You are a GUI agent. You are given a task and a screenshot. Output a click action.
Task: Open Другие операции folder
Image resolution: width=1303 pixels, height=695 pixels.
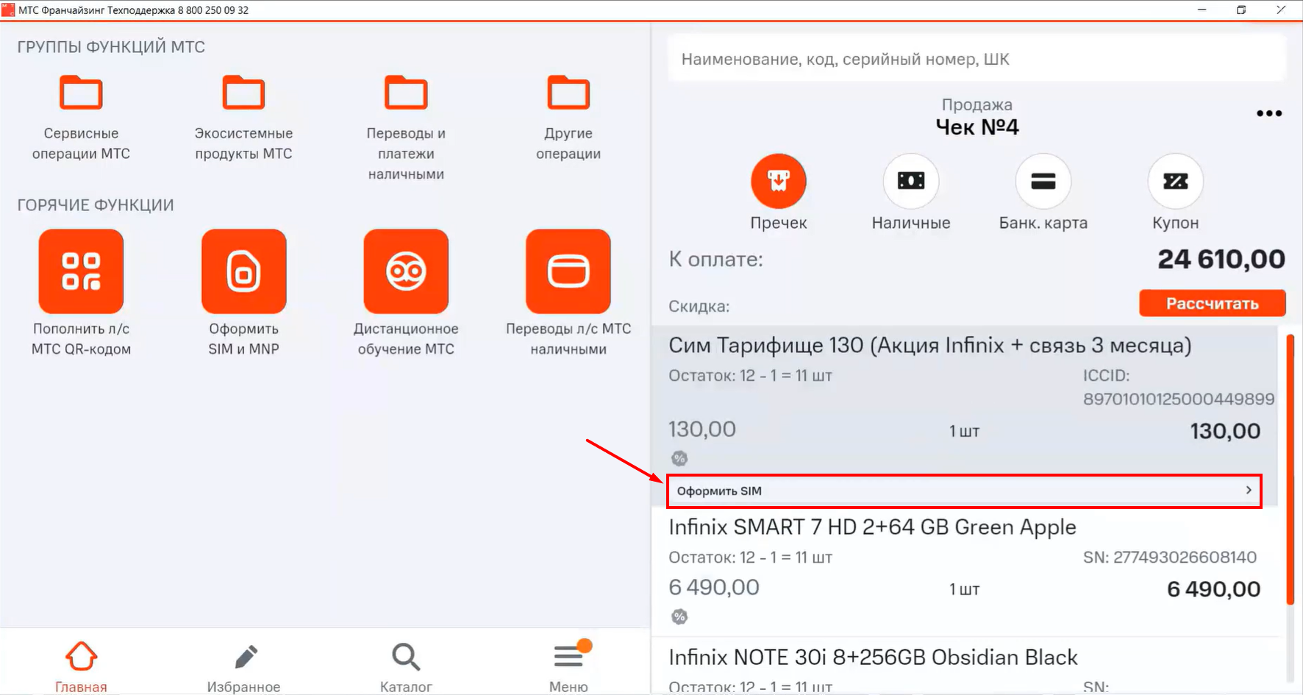click(568, 93)
